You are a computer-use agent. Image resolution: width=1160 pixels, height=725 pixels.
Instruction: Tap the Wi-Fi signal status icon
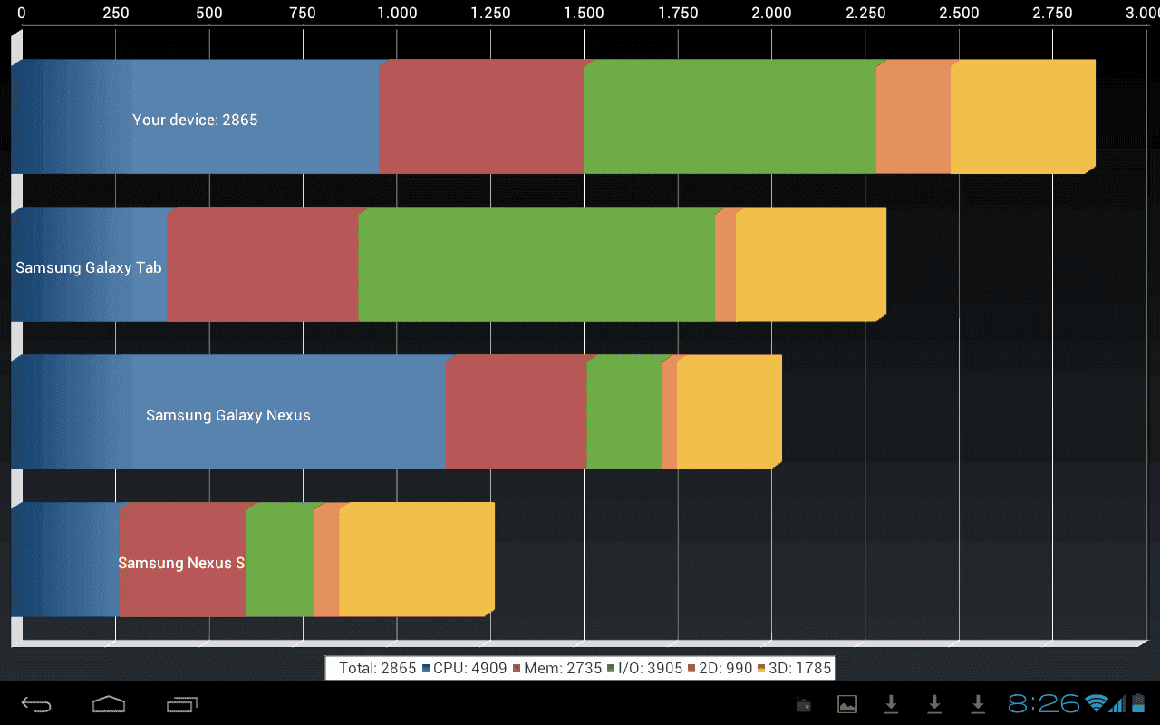point(1097,703)
